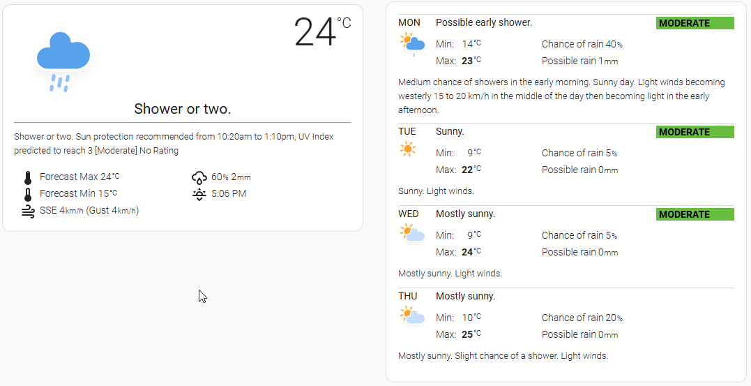This screenshot has width=751, height=386.
Task: Click the Forecast Min thermometer icon
Action: click(28, 194)
